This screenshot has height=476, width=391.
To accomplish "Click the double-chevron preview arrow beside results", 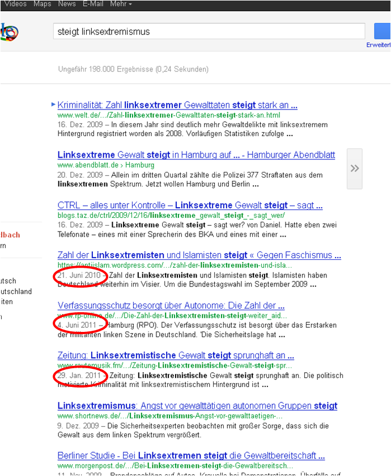I will point(355,168).
